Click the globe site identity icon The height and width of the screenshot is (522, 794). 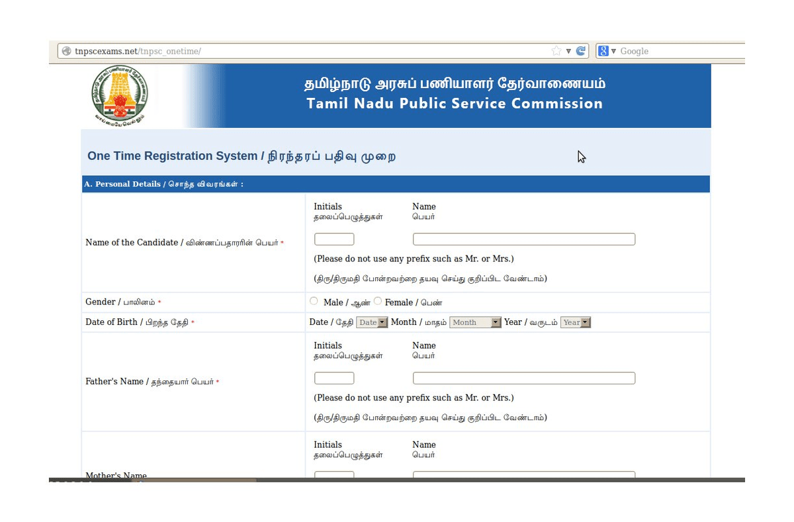(66, 51)
